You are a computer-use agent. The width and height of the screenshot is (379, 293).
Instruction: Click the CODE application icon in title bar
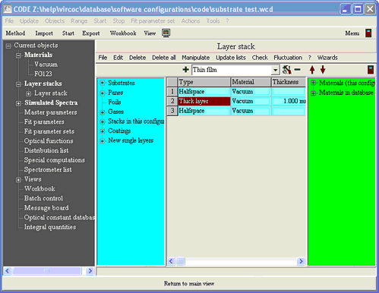coord(8,9)
